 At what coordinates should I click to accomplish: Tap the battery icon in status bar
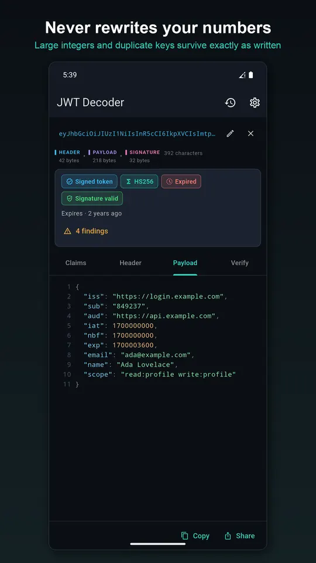click(251, 74)
